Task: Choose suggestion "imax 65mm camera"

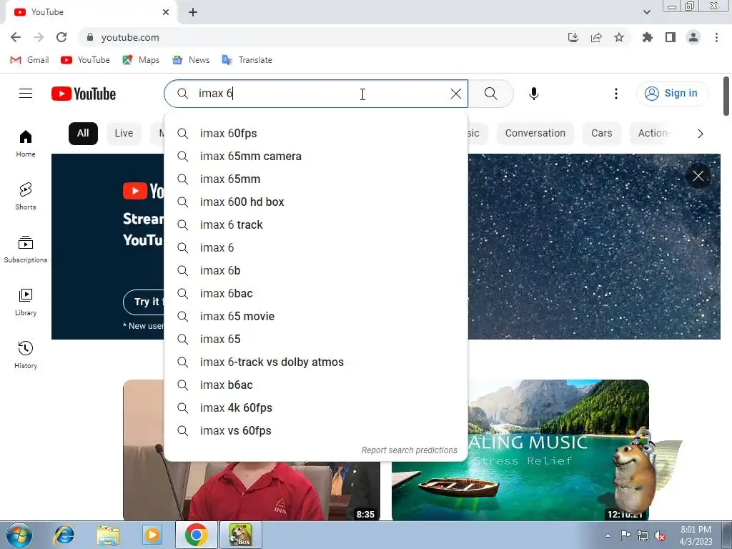Action: tap(316, 157)
